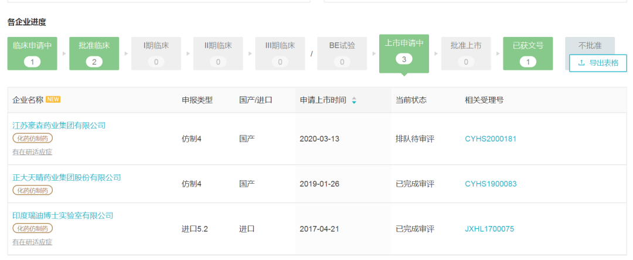
Task: Expand 有在研适应症 under 印度瑞迪博士
Action: point(32,242)
